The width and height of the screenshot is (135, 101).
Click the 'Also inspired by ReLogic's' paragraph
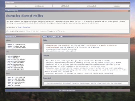click(35, 31)
